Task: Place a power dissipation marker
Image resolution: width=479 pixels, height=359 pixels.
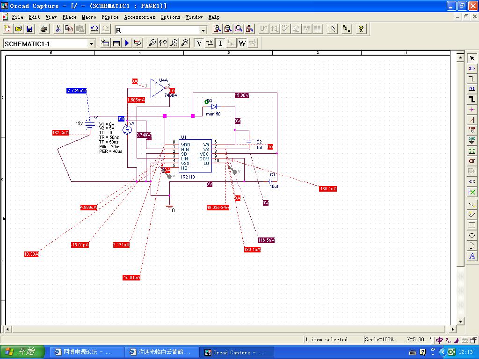Action: [x=185, y=43]
